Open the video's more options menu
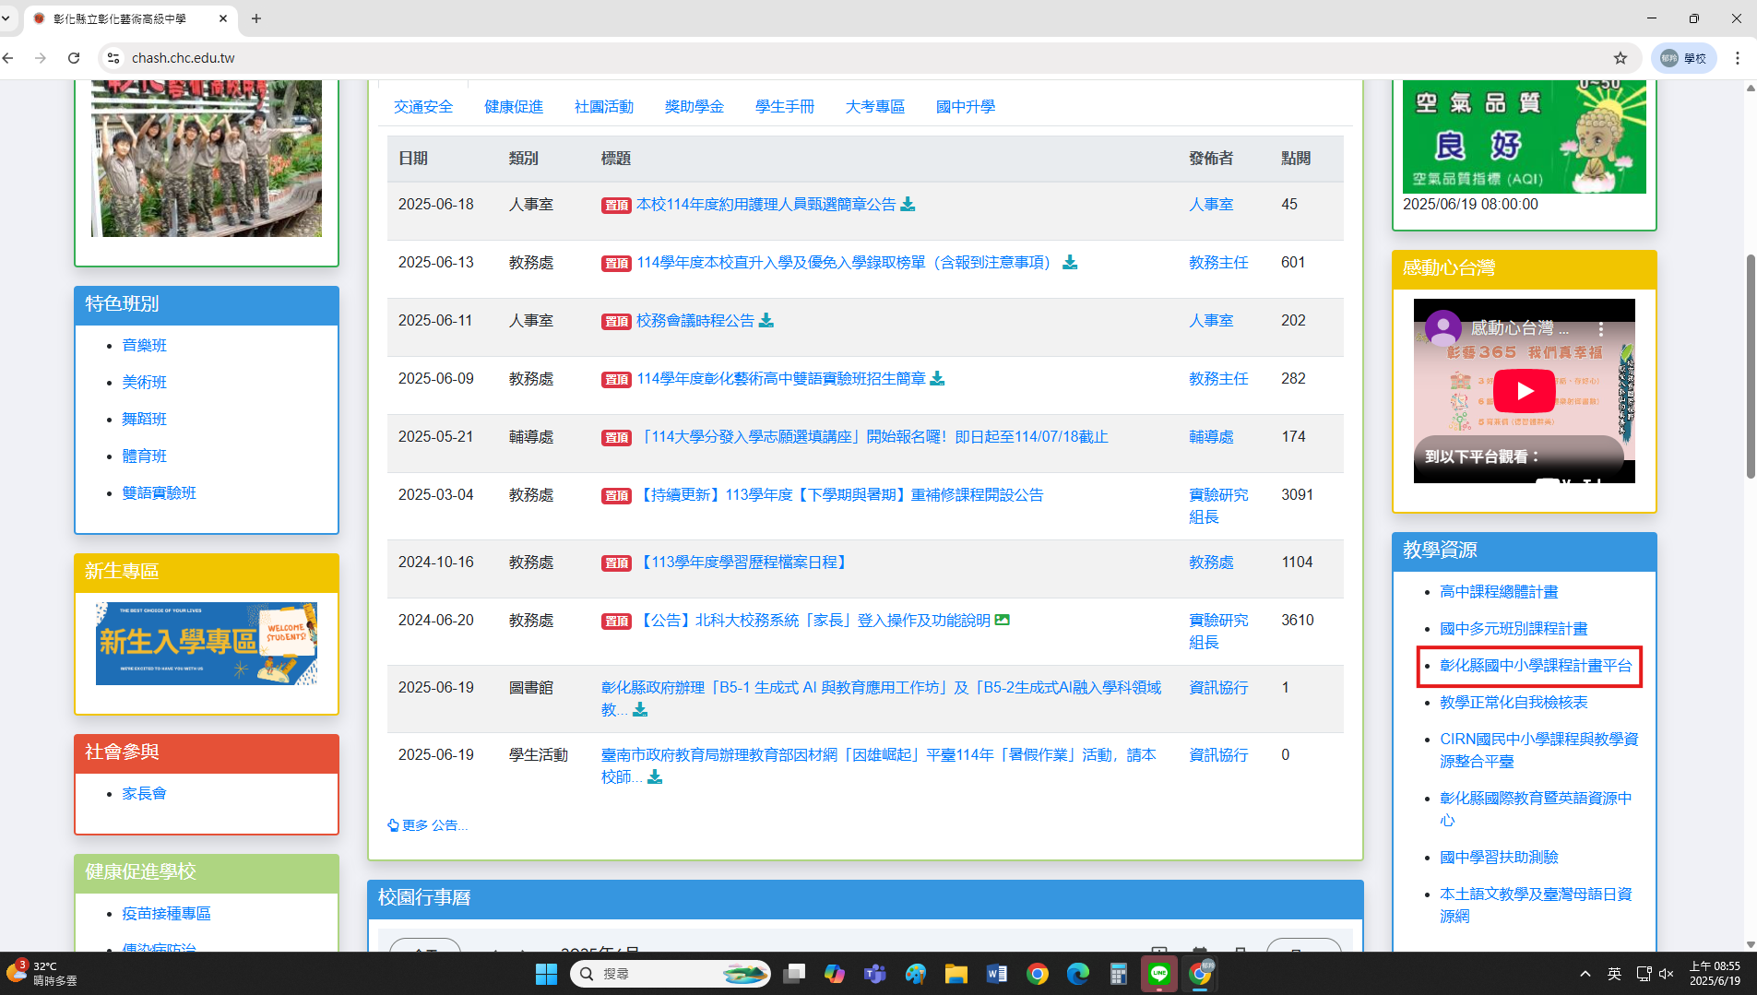The image size is (1757, 995). [1601, 328]
